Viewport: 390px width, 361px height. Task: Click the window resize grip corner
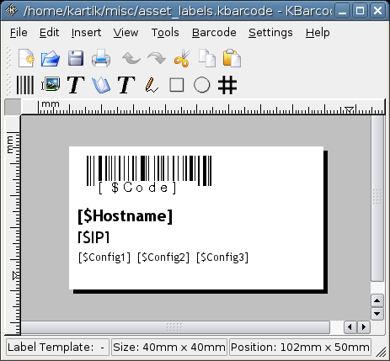point(381,352)
